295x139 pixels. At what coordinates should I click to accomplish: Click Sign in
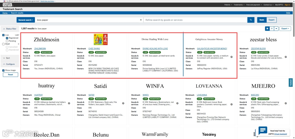(287, 5)
